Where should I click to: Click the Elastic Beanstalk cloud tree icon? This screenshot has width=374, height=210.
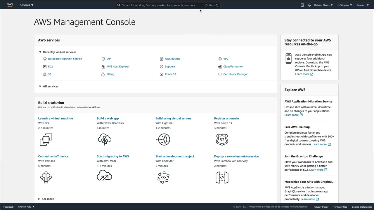(x=105, y=139)
